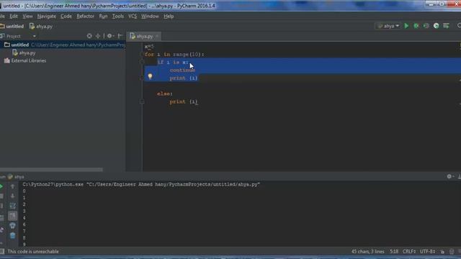
Task: Click the horizontal scrollbar under Project panel
Action: [51, 170]
